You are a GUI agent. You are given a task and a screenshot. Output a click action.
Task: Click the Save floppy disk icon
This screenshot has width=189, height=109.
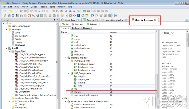17,11
